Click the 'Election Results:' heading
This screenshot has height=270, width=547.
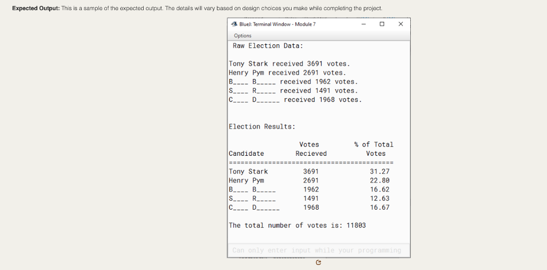click(x=262, y=126)
